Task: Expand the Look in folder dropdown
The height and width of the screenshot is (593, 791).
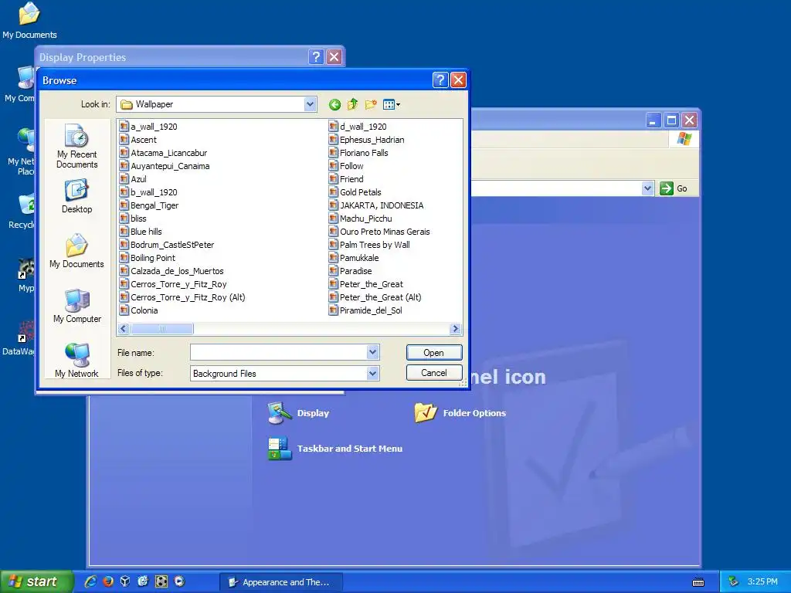Action: point(310,104)
